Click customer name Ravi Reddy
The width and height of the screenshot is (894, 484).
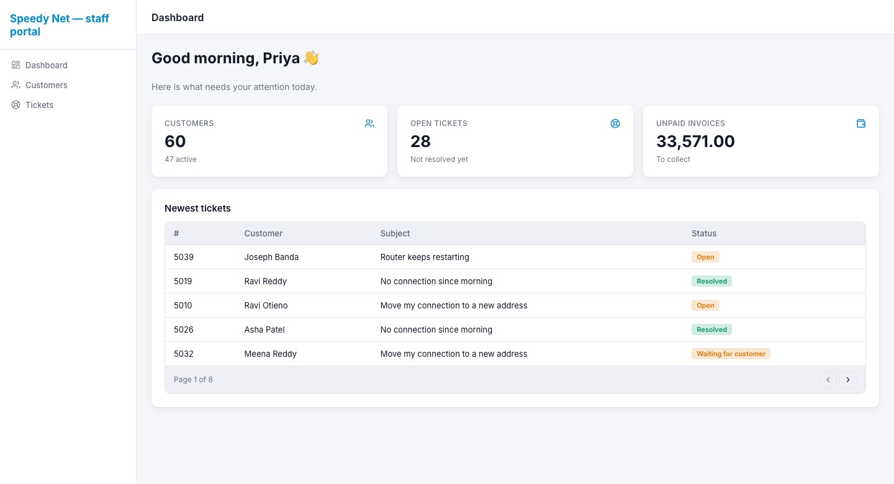(266, 281)
